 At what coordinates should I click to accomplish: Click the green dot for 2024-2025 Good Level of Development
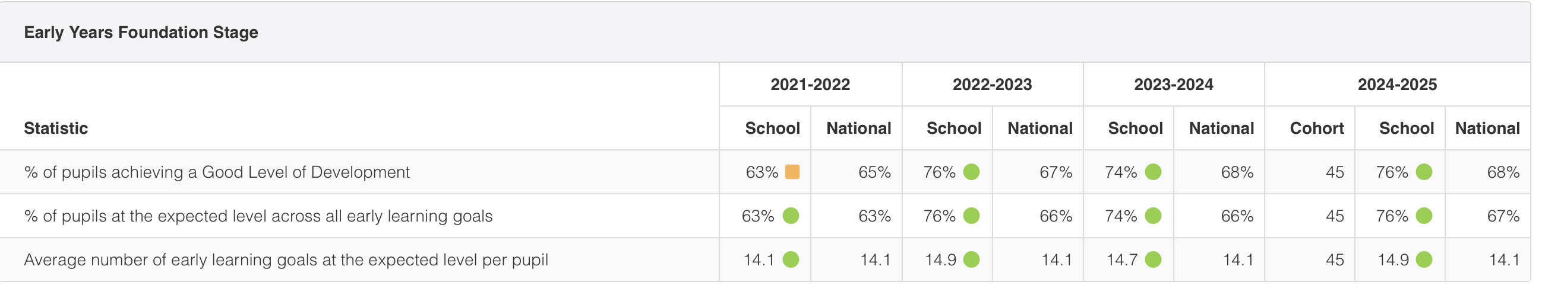[x=1424, y=172]
